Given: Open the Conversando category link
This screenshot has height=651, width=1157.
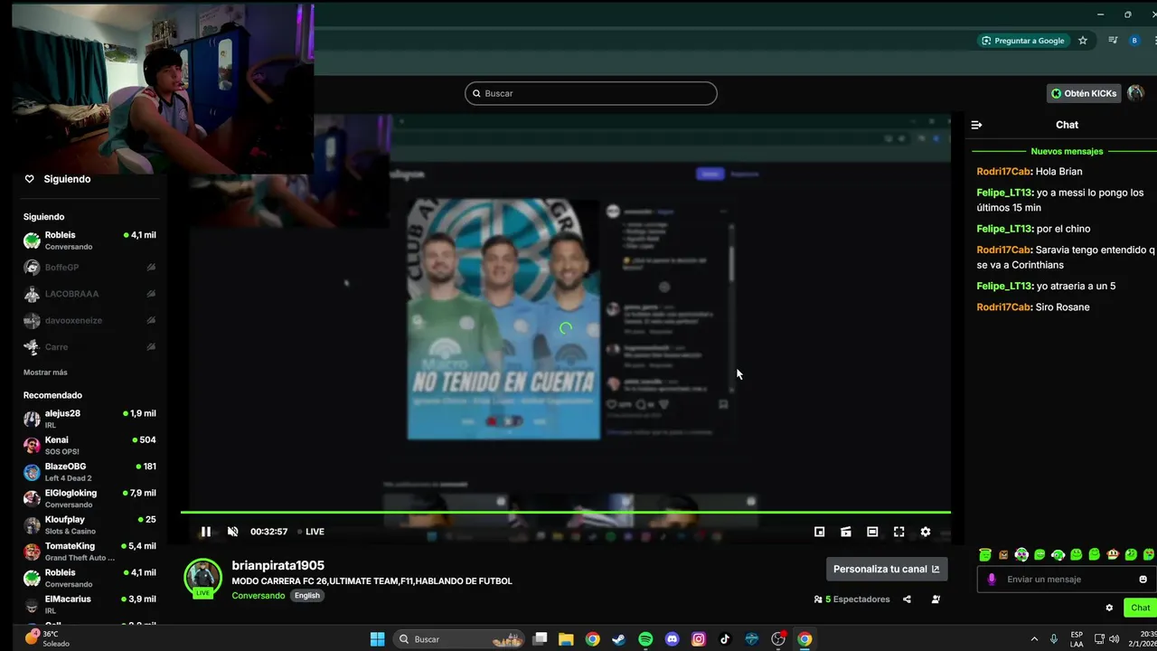Looking at the screenshot, I should coord(258,596).
